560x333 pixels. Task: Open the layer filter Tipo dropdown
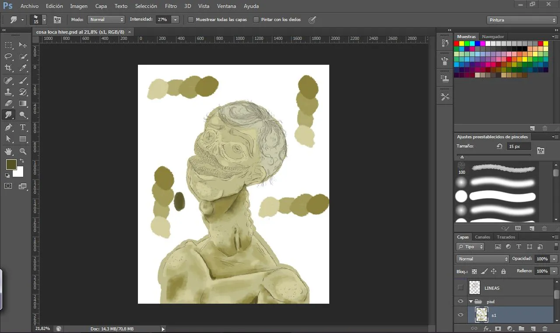click(470, 247)
